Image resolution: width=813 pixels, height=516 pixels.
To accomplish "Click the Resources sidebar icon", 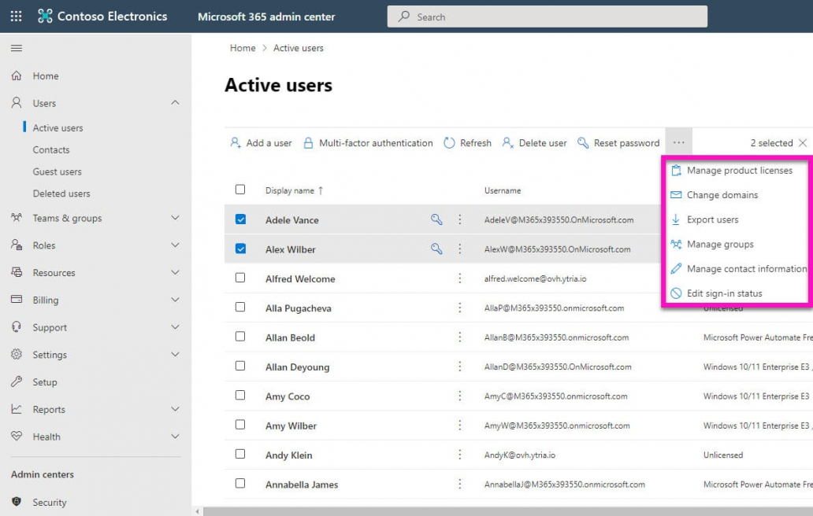I will [x=17, y=272].
